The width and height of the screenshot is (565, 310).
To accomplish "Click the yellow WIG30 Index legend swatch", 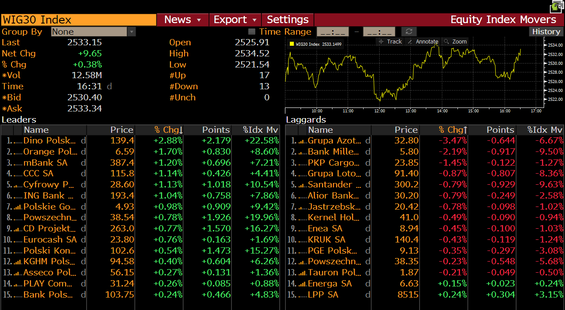I will tap(292, 44).
